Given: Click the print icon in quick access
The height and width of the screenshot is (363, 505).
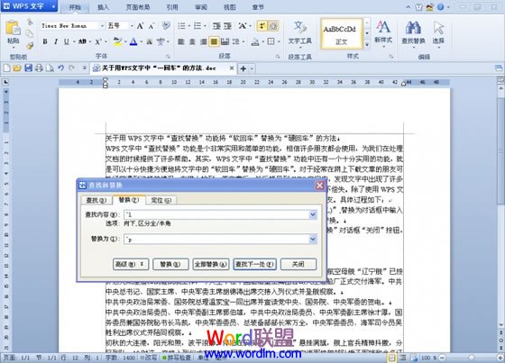Looking at the screenshot, I should 39,68.
